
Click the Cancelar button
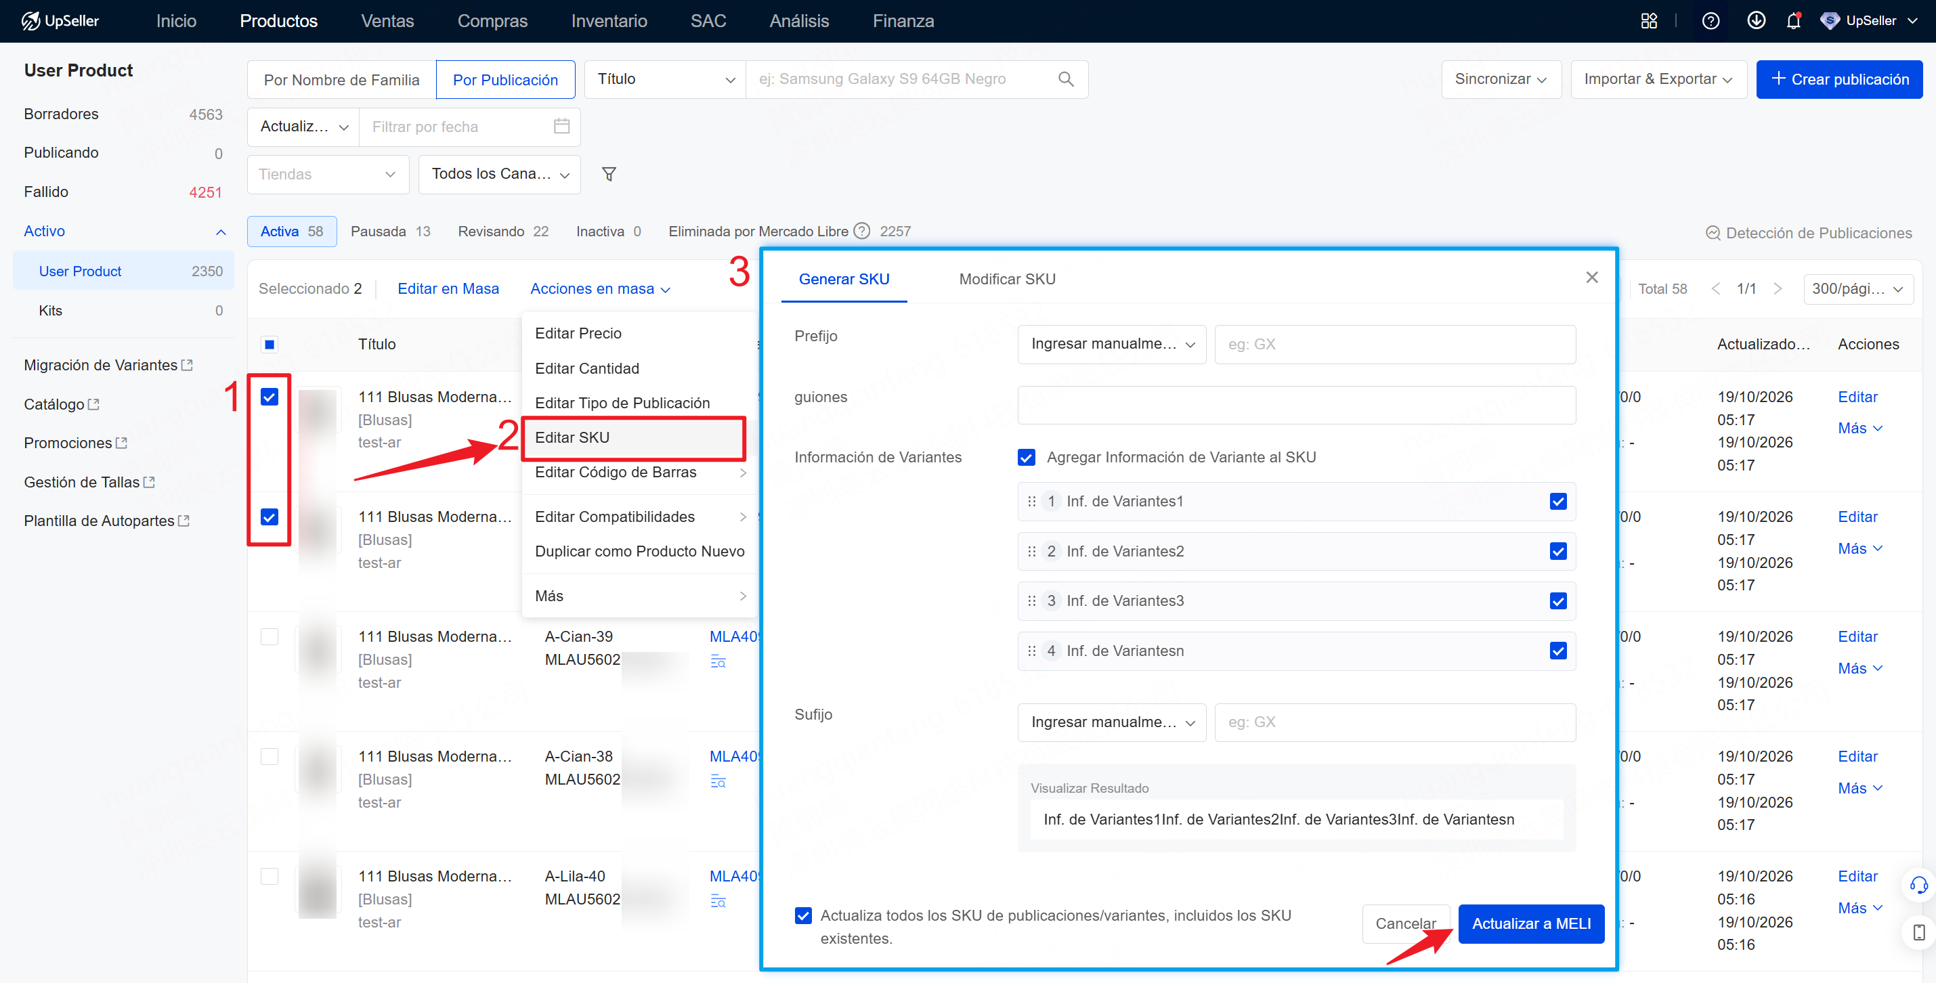[1405, 923]
